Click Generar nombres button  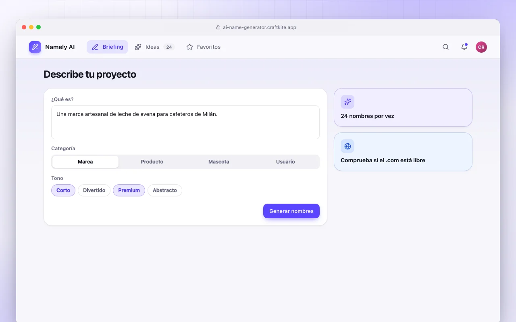(x=291, y=211)
